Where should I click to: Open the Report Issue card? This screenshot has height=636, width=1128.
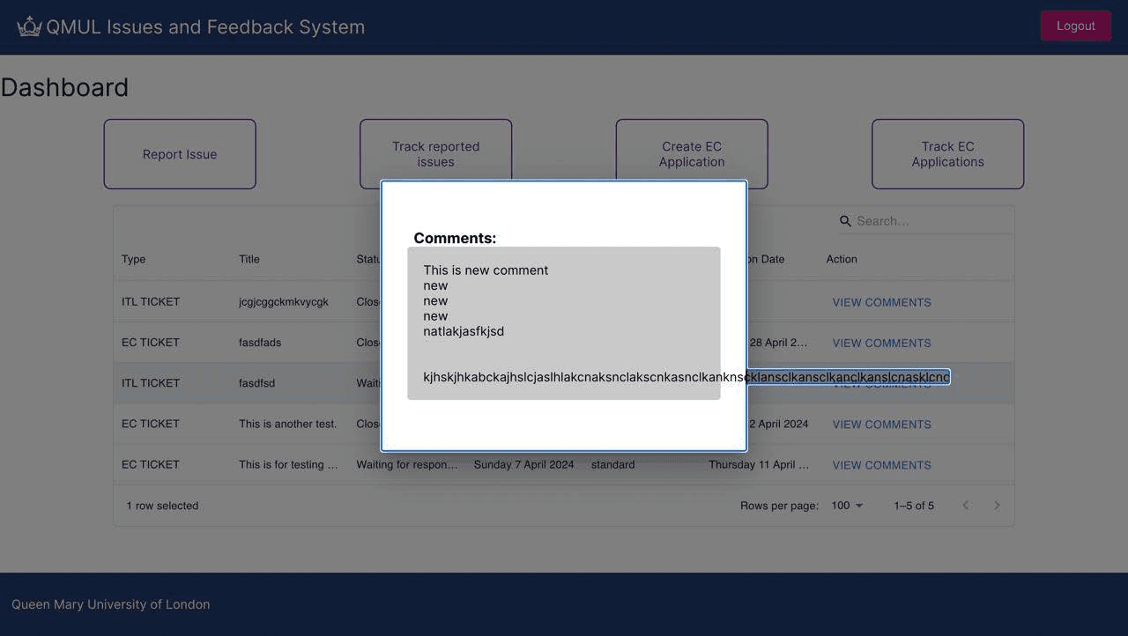coord(180,154)
